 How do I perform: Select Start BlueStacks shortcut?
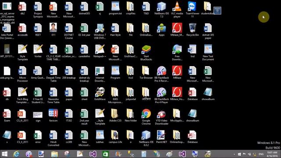tap(146, 53)
